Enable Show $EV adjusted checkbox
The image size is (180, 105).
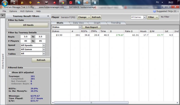[10, 72]
